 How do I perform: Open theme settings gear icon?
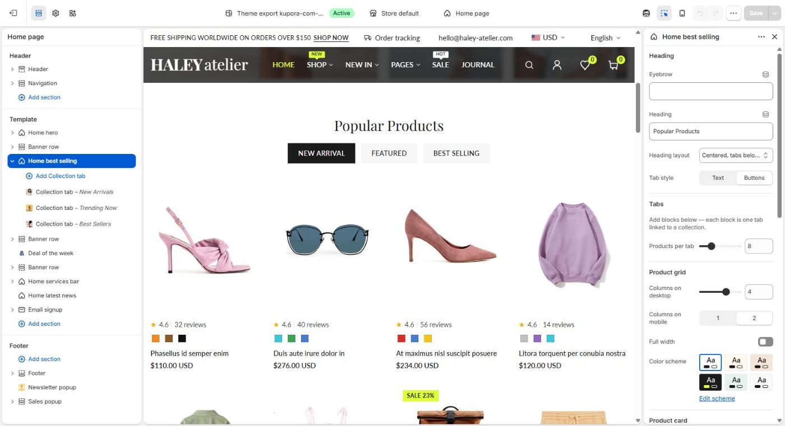click(x=56, y=13)
